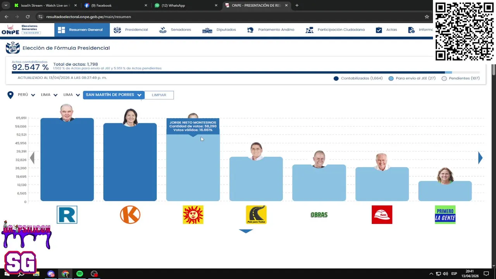Image resolution: width=496 pixels, height=279 pixels.
Task: Select the Pendientes legend marker
Action: tap(444, 78)
